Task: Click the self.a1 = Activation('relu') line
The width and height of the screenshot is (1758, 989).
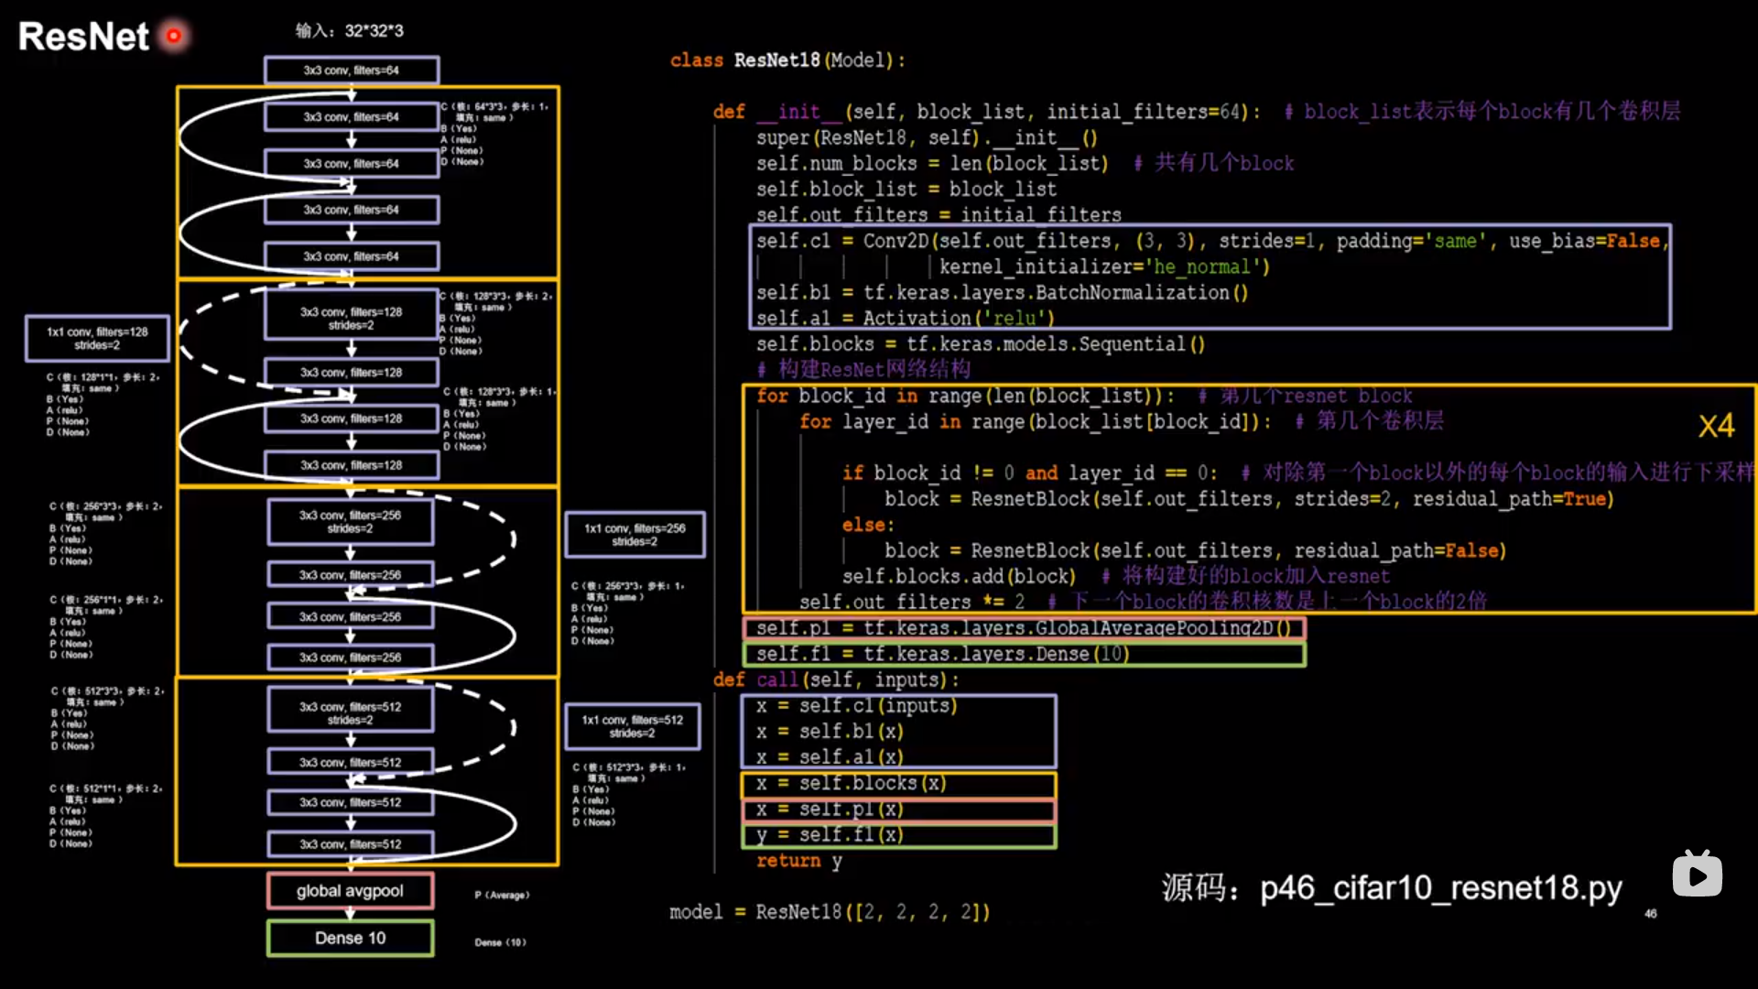Action: click(x=905, y=318)
